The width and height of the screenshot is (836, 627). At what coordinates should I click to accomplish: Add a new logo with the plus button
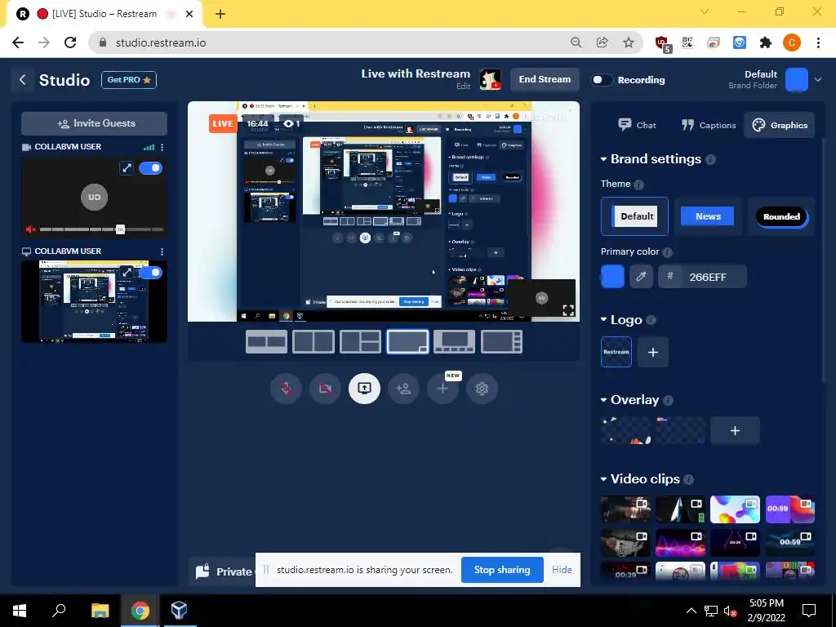click(x=652, y=352)
